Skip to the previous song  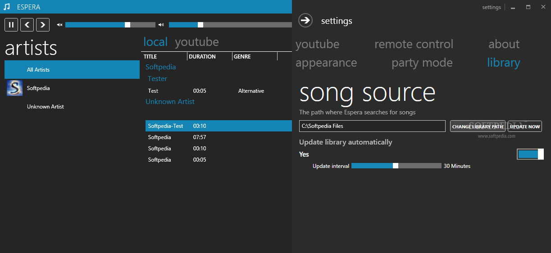(x=27, y=25)
